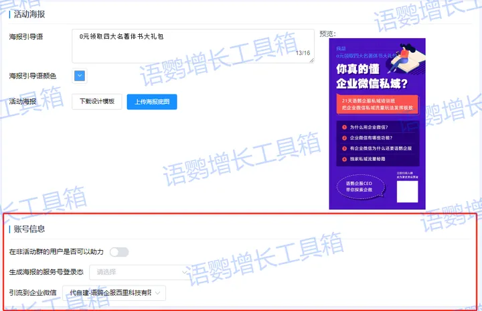482x311 pixels.
Task: Click the bullet icon beside 企业微信有哪些功能
Action: click(343, 137)
